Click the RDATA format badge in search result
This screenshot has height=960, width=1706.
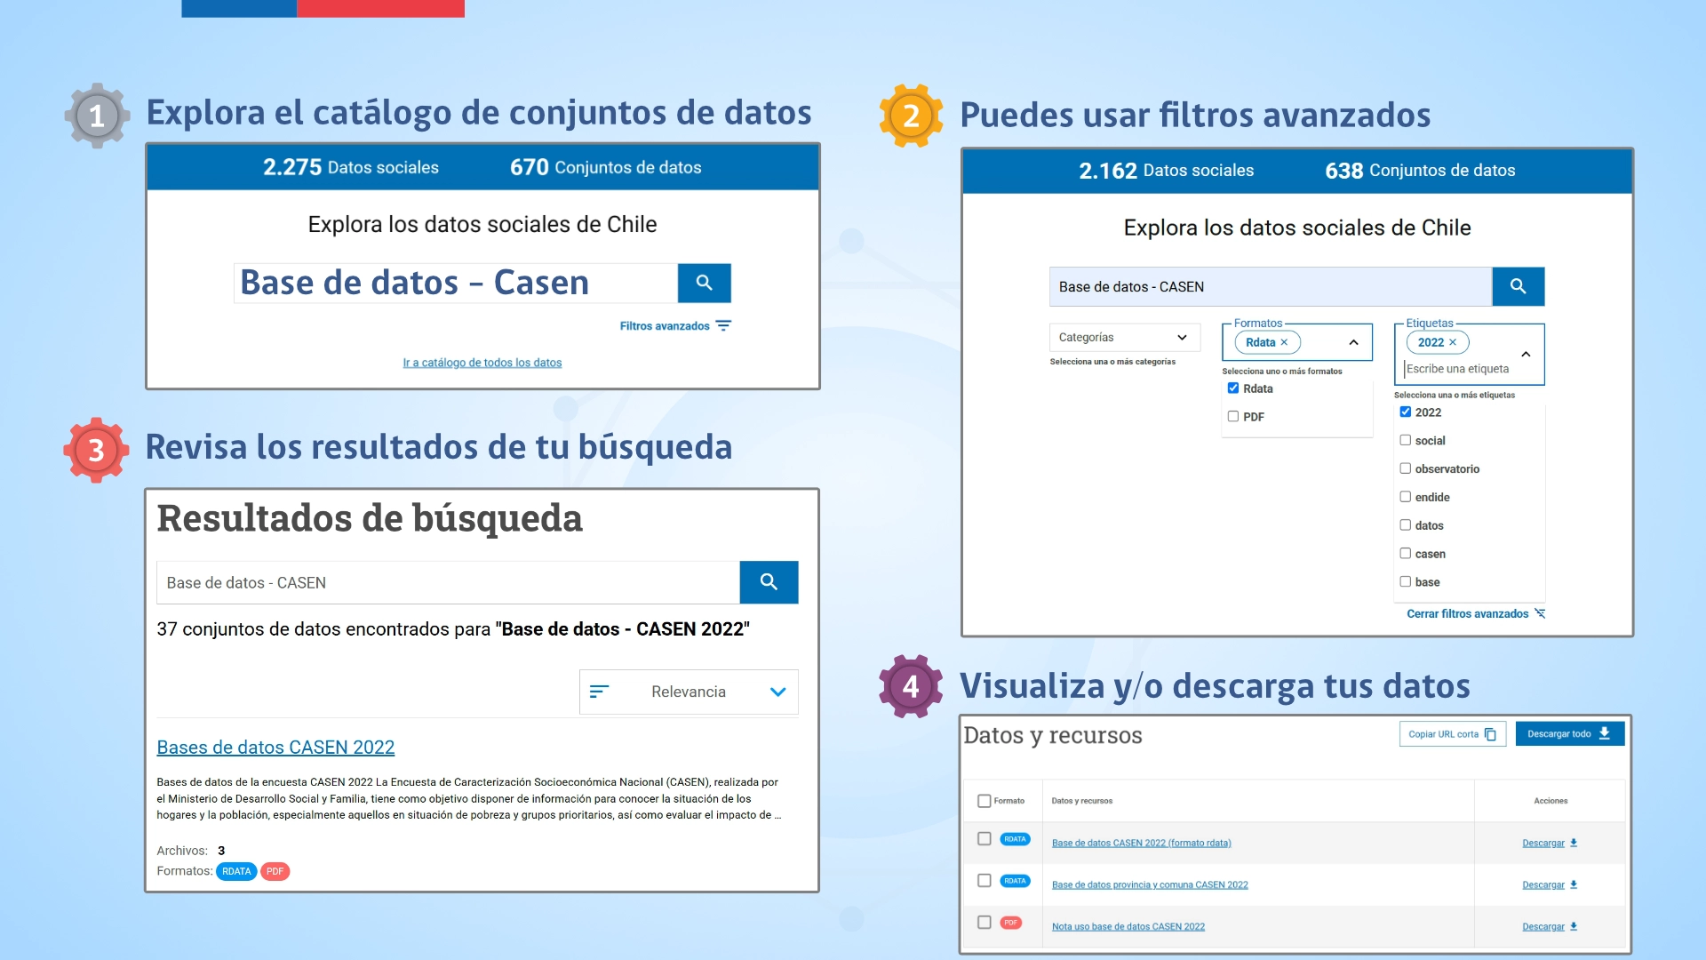[236, 871]
